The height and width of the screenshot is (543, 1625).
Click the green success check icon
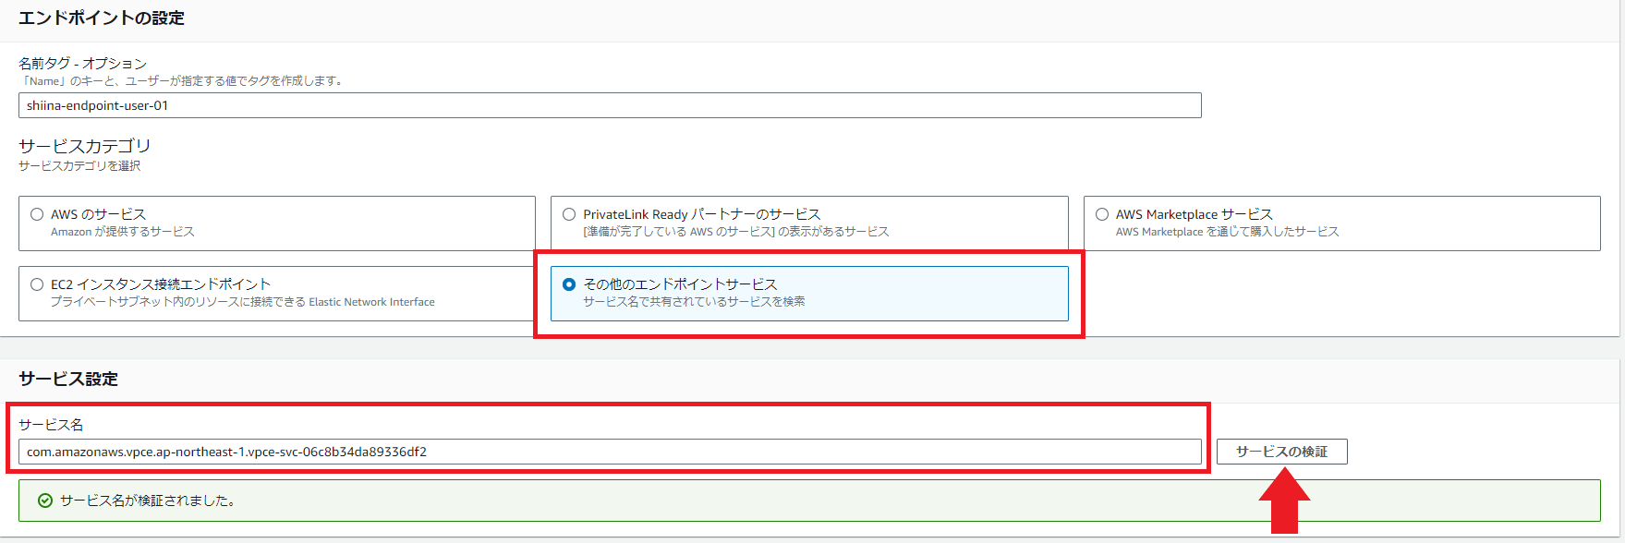pos(44,501)
